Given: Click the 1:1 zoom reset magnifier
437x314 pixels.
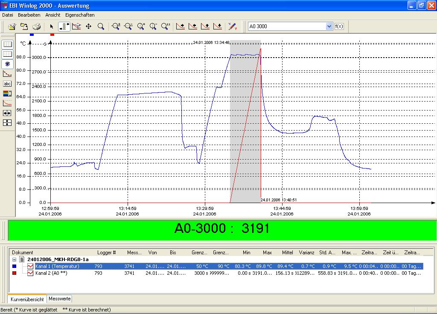Looking at the screenshot, I should (166, 26).
